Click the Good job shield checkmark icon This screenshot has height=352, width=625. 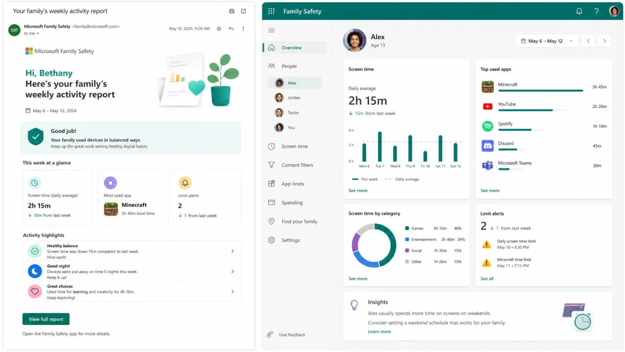(x=35, y=137)
